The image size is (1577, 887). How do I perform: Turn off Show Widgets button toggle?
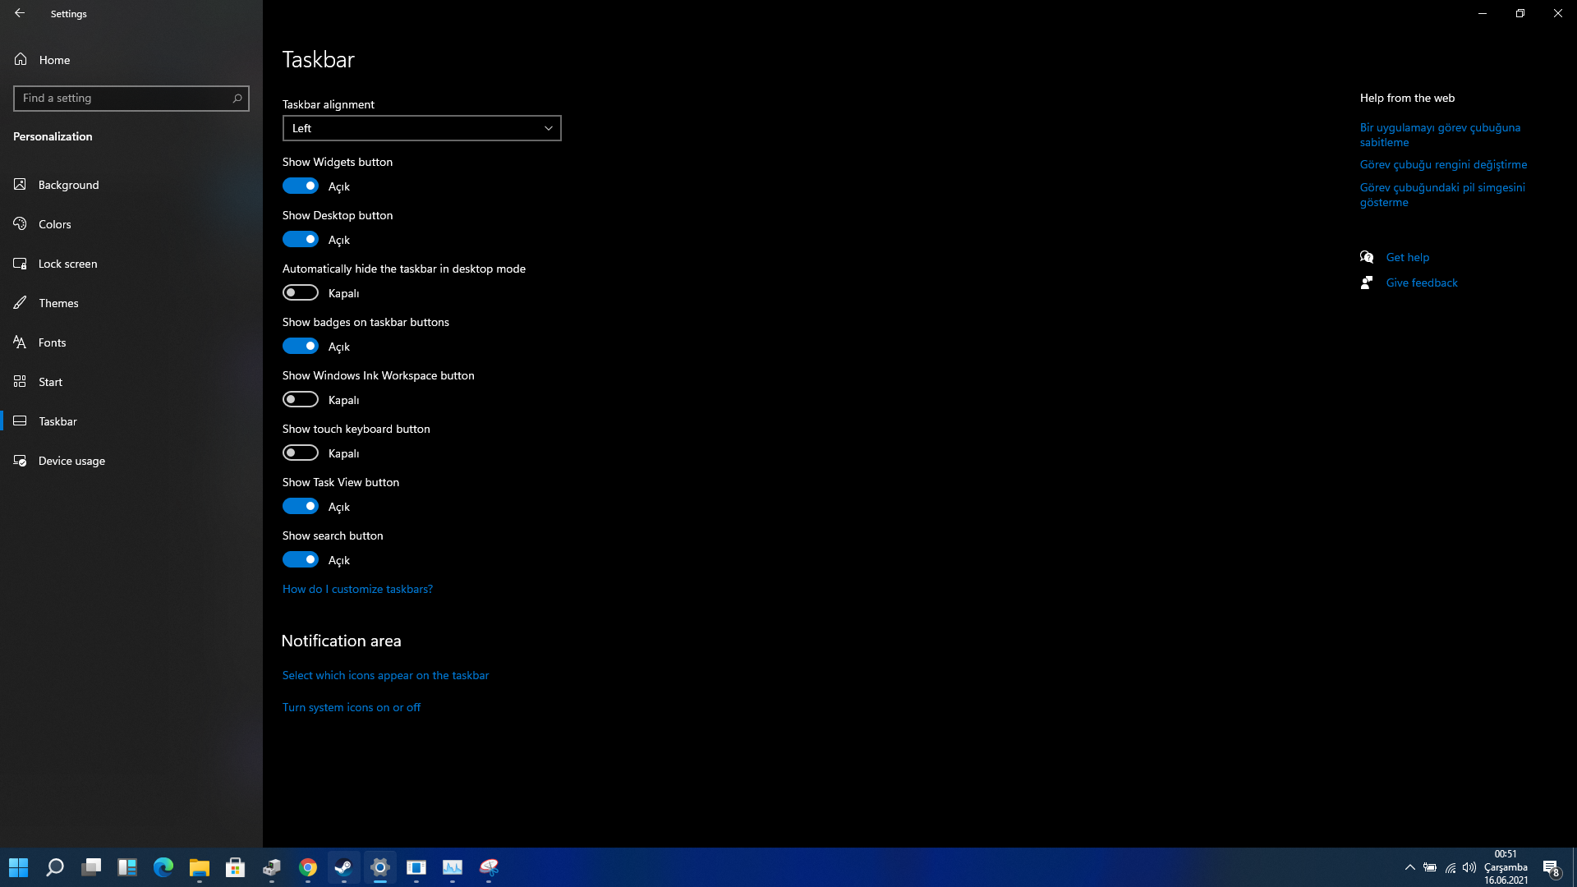click(301, 186)
